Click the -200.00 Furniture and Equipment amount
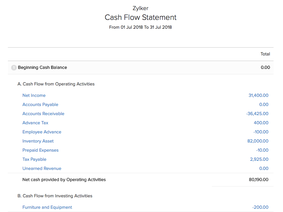 [260, 207]
